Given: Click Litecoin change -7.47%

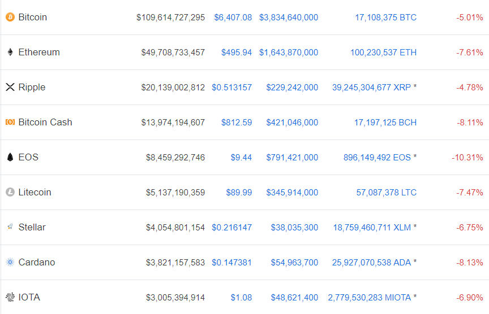Looking at the screenshot, I should [470, 193].
